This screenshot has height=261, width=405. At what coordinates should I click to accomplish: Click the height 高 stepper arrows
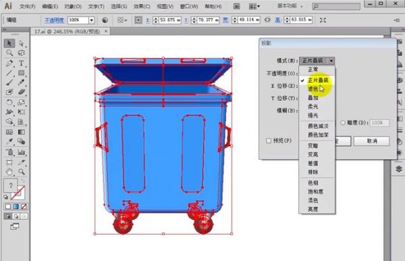[x=287, y=20]
